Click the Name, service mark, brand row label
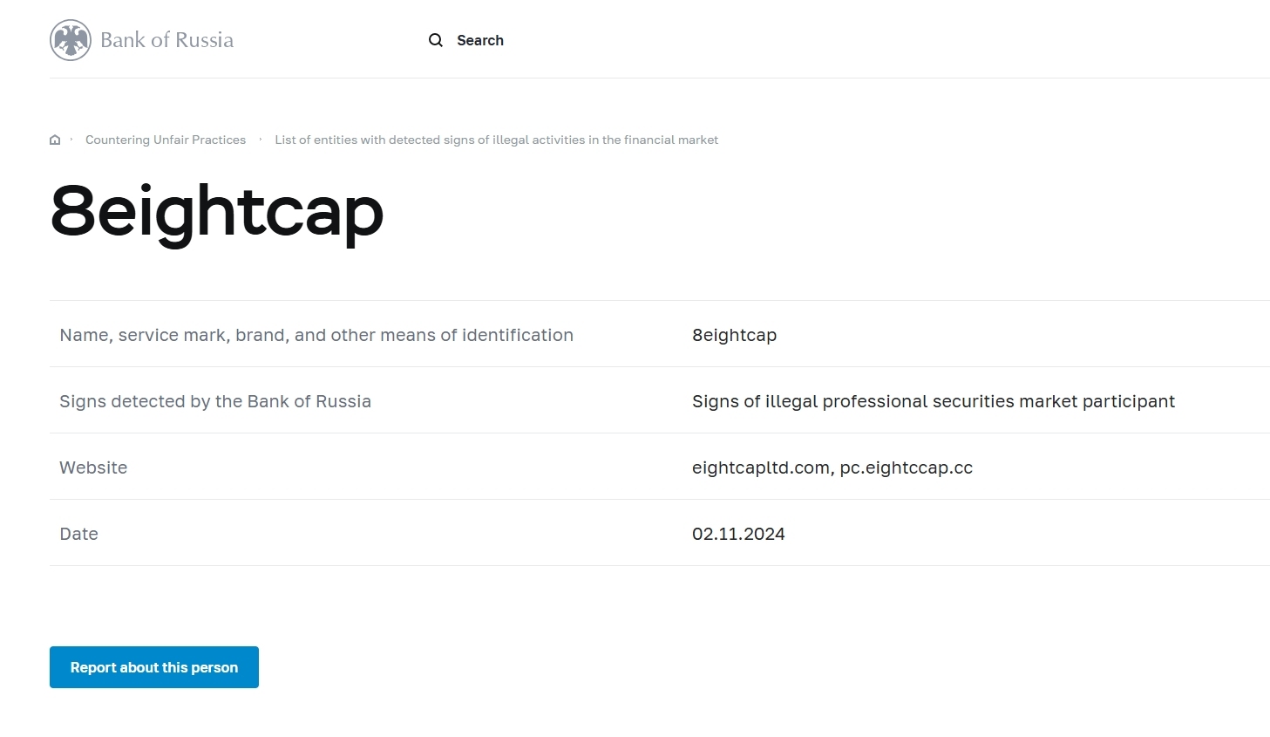The image size is (1270, 737). click(316, 335)
